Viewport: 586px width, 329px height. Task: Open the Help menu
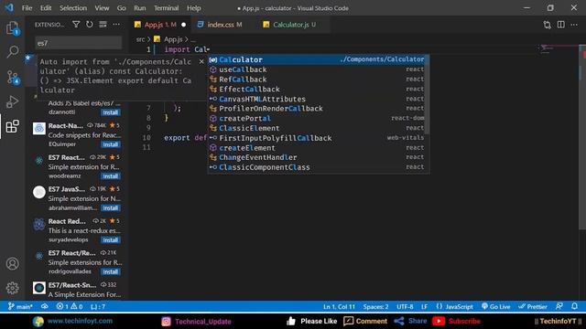click(193, 8)
